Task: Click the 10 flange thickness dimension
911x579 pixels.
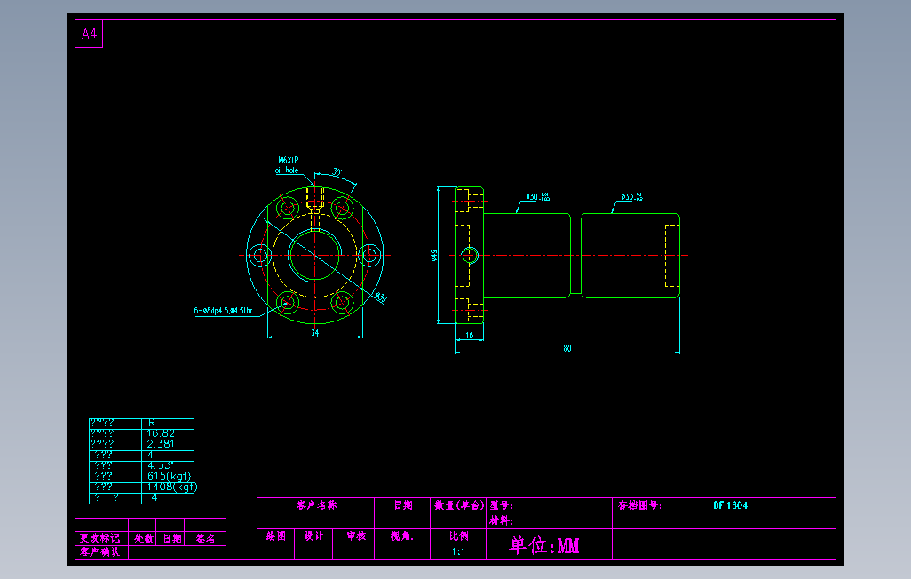Action: (470, 336)
